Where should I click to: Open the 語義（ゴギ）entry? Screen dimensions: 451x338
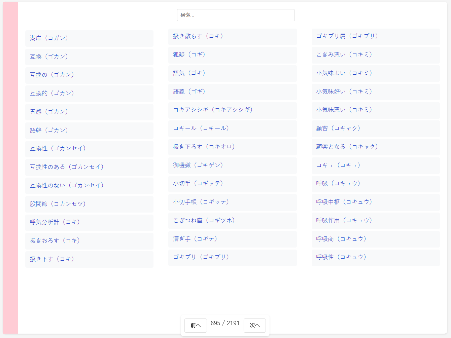pos(233,92)
